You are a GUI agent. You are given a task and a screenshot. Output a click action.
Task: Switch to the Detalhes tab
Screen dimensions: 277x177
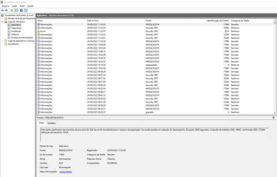click(x=52, y=123)
